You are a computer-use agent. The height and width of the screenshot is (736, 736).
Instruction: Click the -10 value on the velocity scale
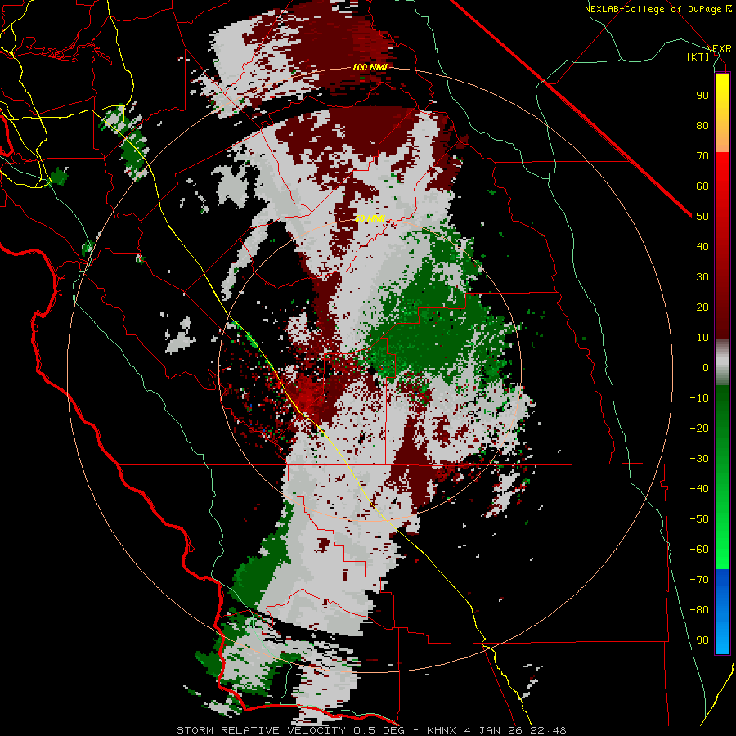(x=699, y=398)
